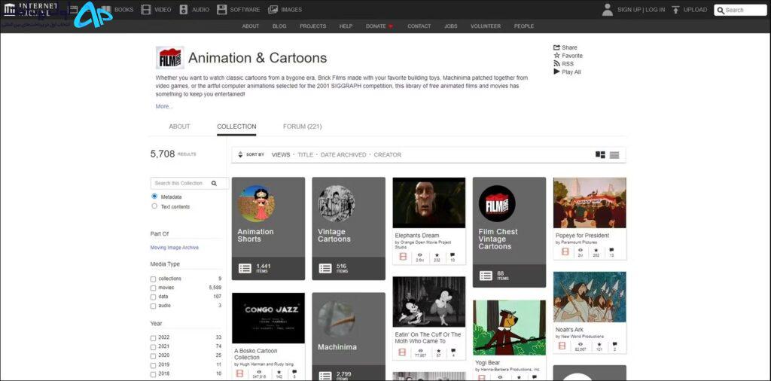Viewport: 771px width, 381px height.
Task: Check the 2018 year filter
Action: [x=153, y=374]
